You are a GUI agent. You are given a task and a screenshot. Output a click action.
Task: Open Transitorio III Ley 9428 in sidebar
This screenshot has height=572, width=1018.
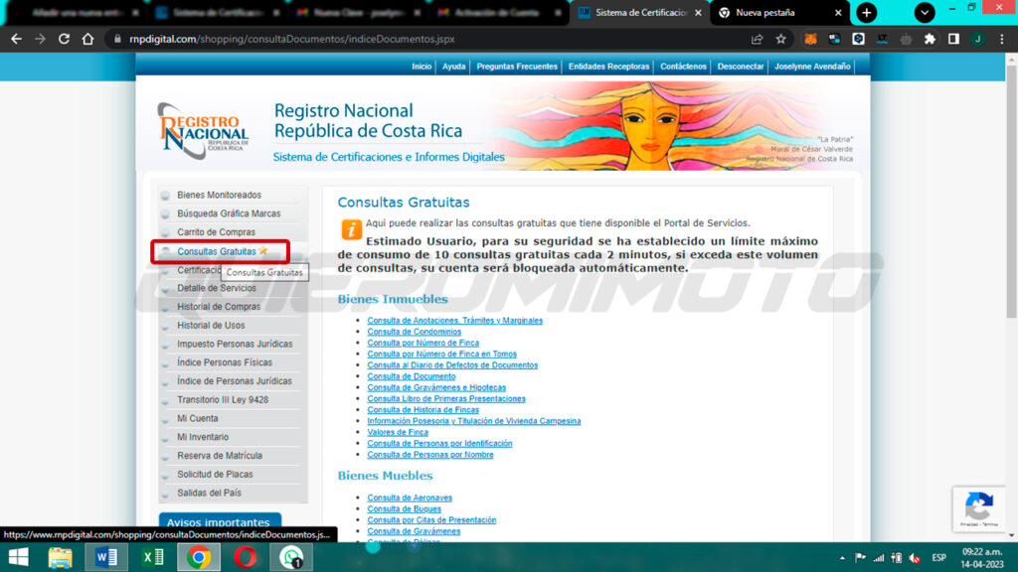coord(222,400)
